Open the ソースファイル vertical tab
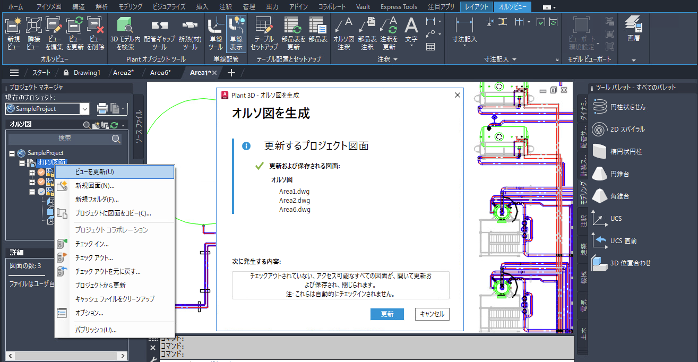 click(x=139, y=127)
